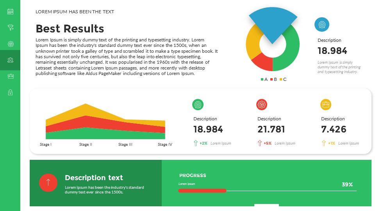Click the green +2% up arrow
This screenshot has height=211, width=375.
[196, 143]
